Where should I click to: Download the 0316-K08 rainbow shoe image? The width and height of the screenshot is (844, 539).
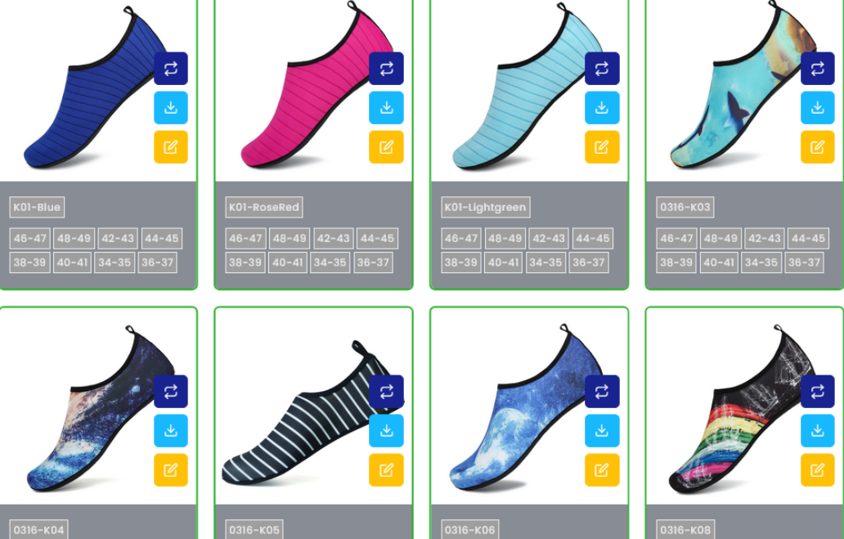tap(817, 431)
